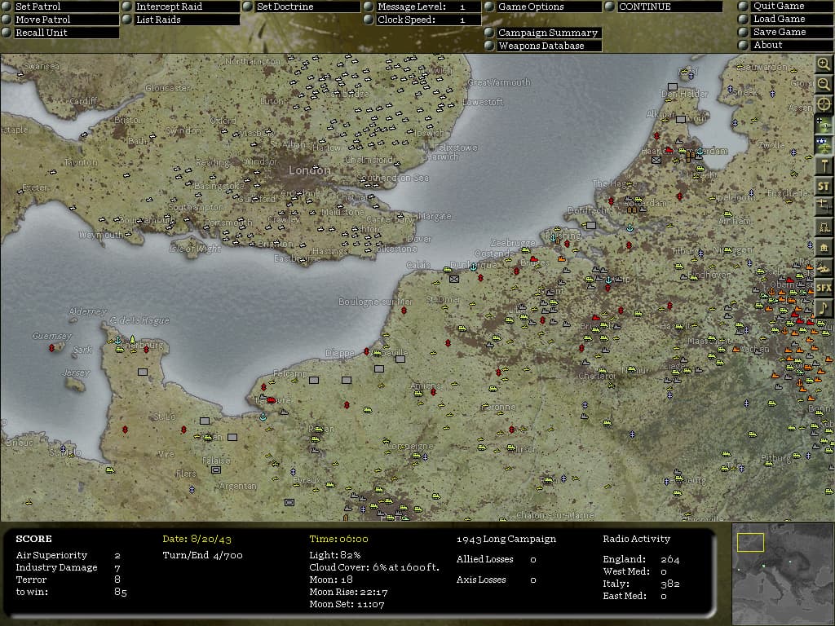Viewport: 835px width, 626px height.
Task: Select the grey square near Den Helder
Action: point(673,86)
